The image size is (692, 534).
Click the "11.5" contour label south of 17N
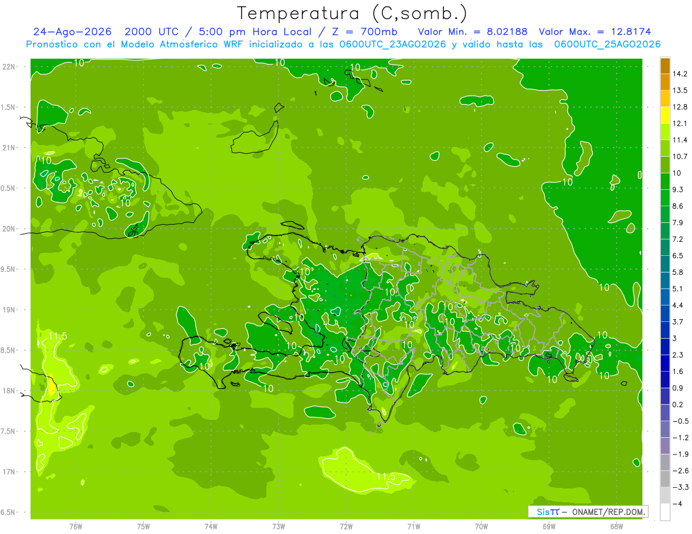tap(385, 476)
